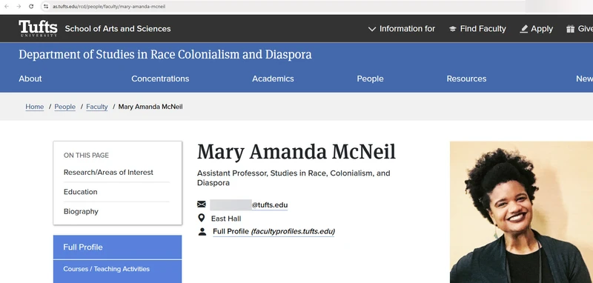Click the Information for chevron arrow
This screenshot has width=593, height=283.
pyautogui.click(x=372, y=29)
